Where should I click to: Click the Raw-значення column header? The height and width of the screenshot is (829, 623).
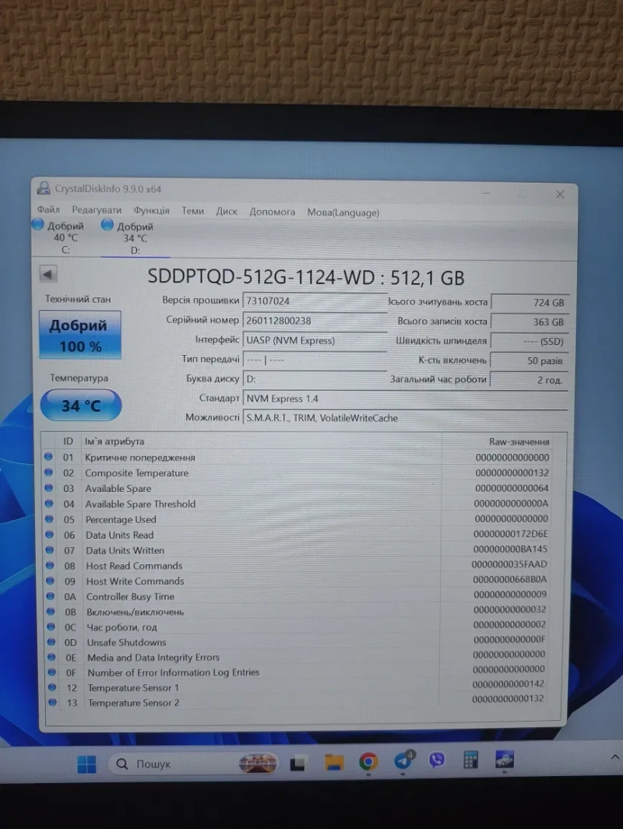[x=519, y=442]
